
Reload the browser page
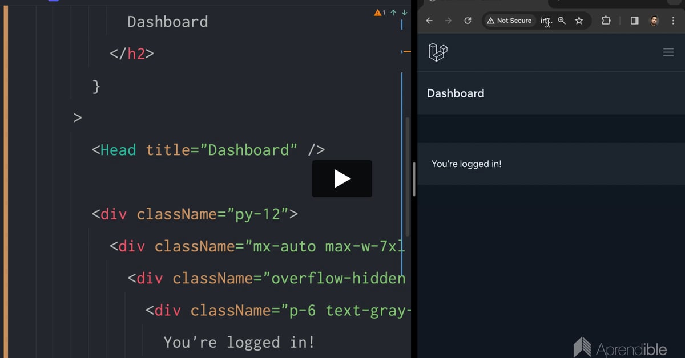point(468,21)
